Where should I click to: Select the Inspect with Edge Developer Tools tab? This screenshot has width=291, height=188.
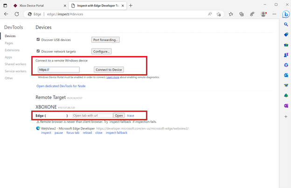(98, 6)
